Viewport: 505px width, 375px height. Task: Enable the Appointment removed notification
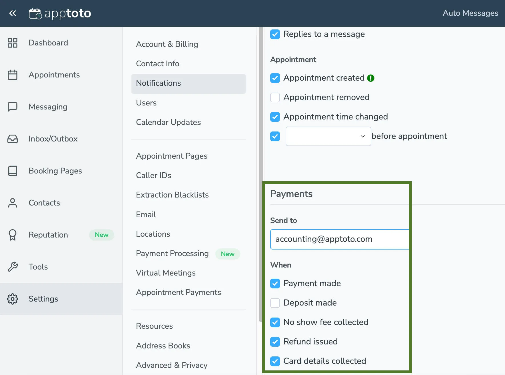click(275, 97)
